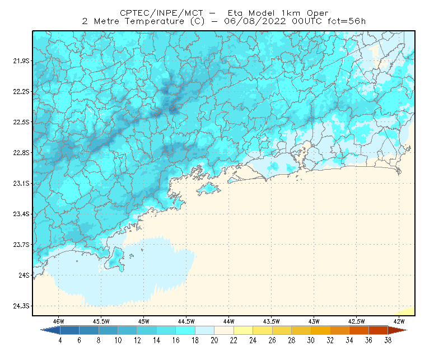The image size is (448, 346).
Task: Click the '22.5S' latitude label
Action: pos(21,122)
